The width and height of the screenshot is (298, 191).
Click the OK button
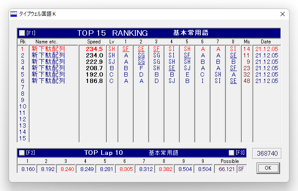268,168
